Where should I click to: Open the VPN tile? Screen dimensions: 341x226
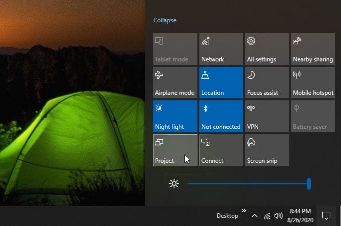[267, 116]
